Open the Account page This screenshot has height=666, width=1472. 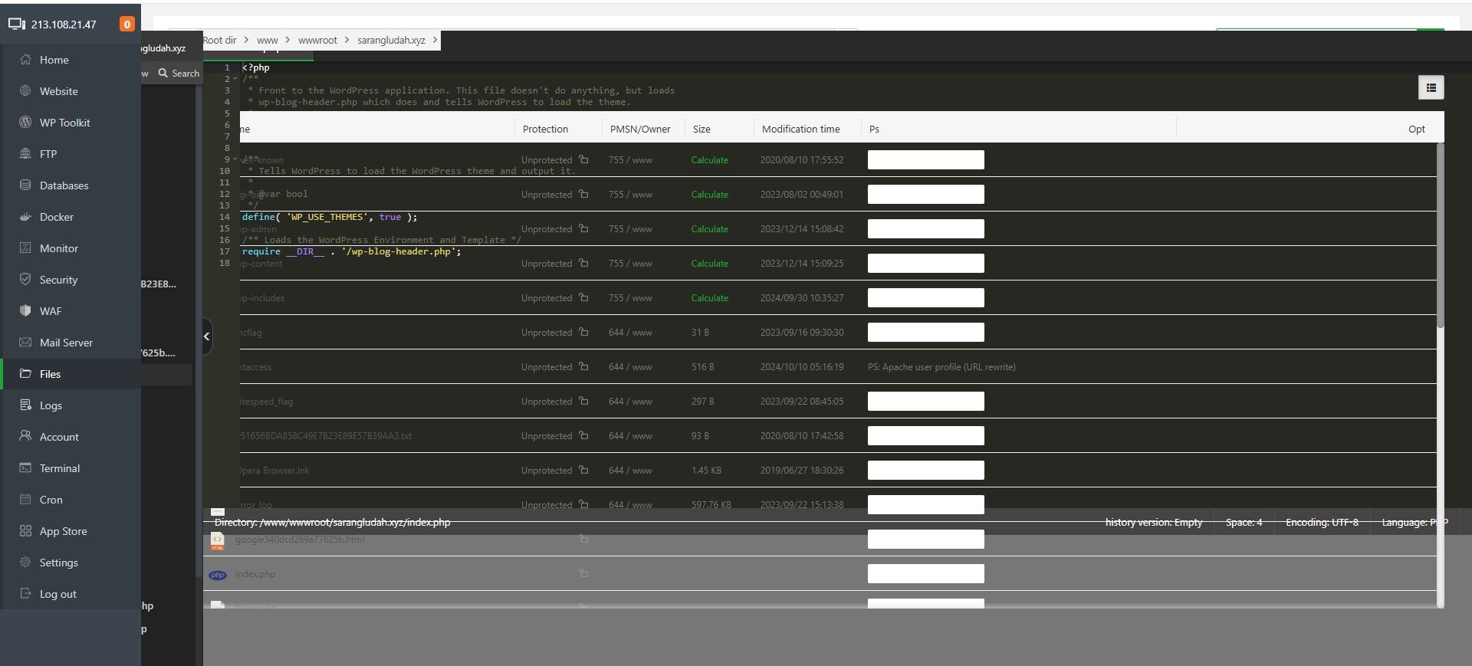[59, 437]
